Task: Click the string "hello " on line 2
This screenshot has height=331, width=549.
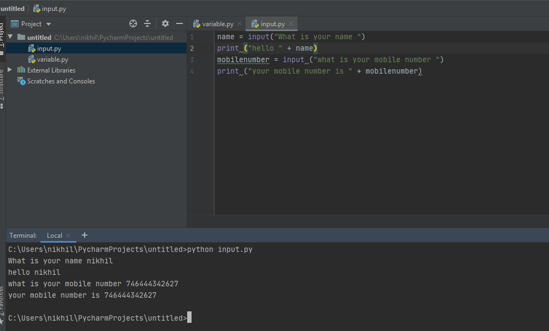Action: coord(265,49)
